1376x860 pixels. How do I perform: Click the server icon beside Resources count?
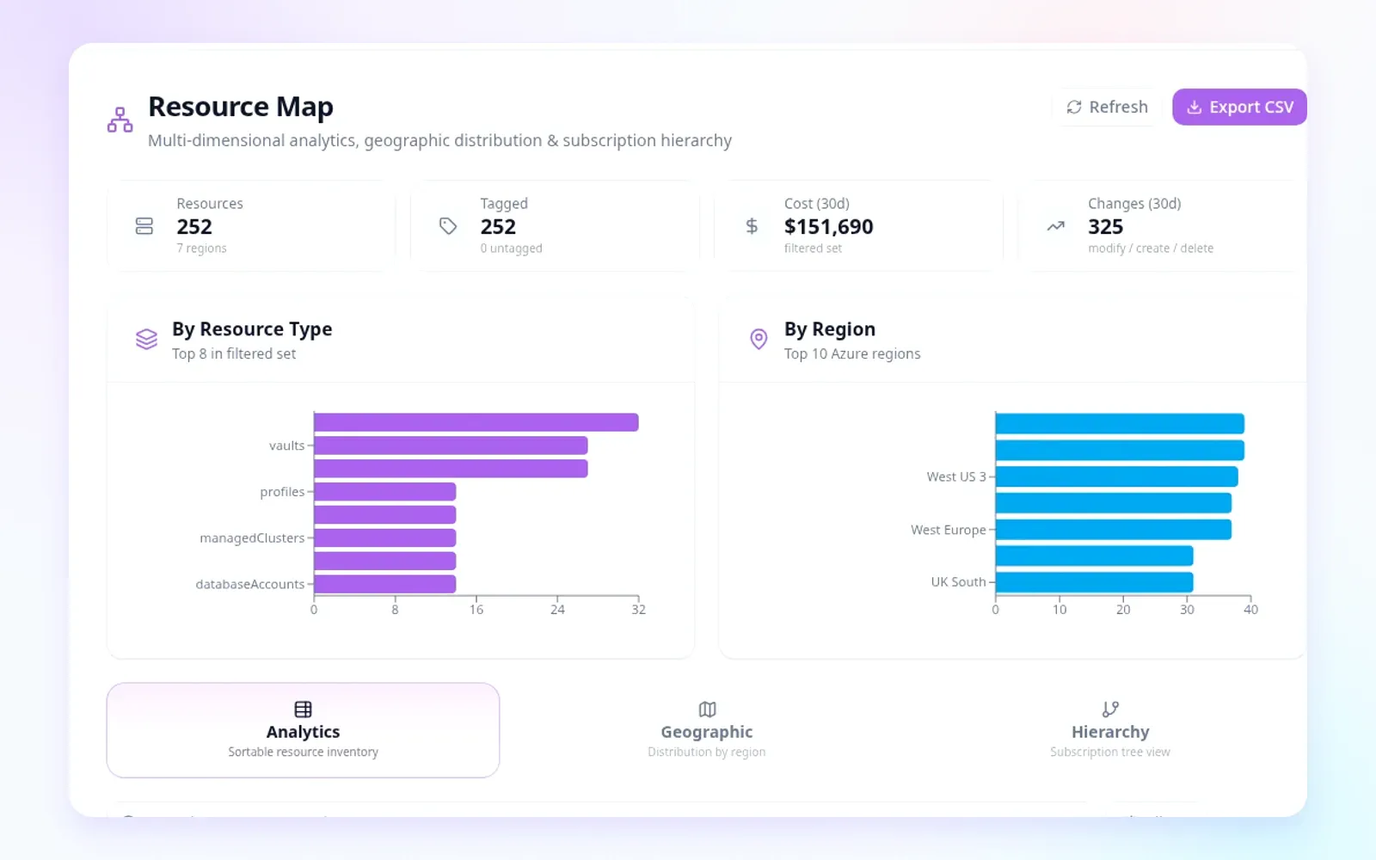coord(144,226)
